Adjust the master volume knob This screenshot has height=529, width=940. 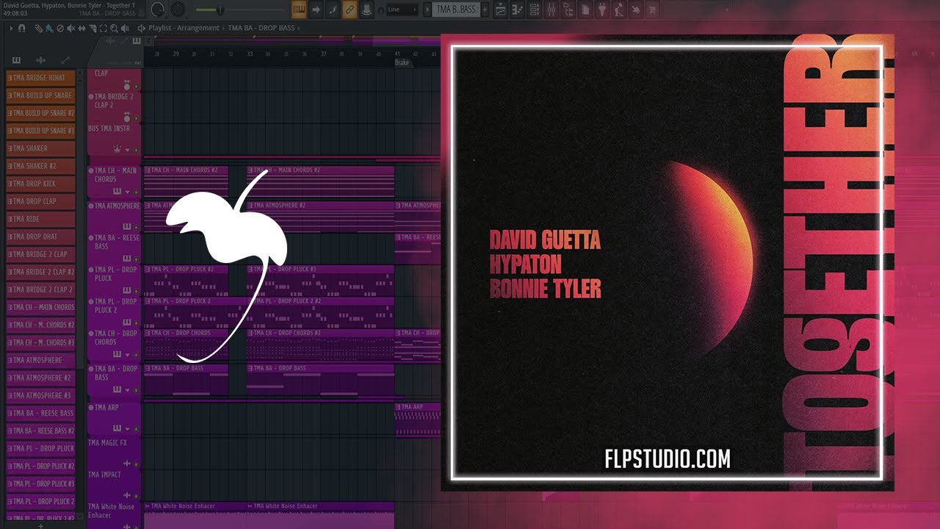(x=158, y=10)
